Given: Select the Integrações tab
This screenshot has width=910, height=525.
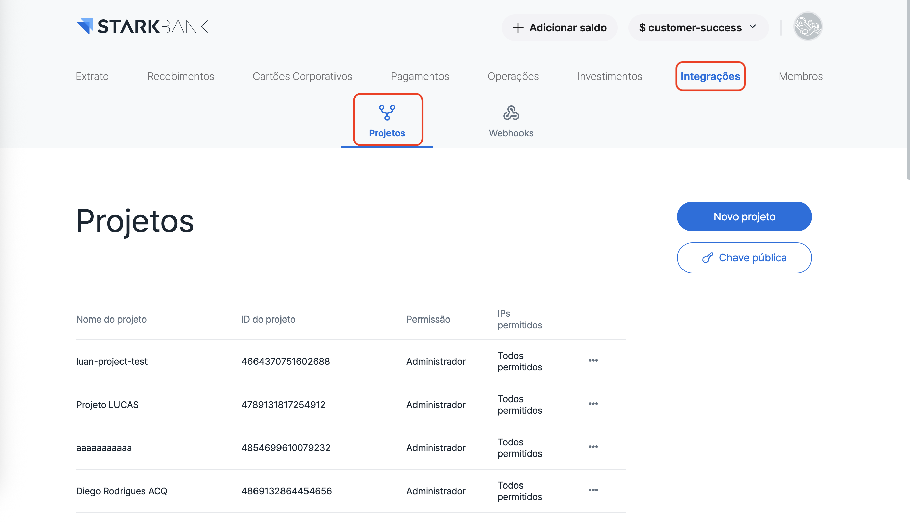Looking at the screenshot, I should pyautogui.click(x=710, y=77).
